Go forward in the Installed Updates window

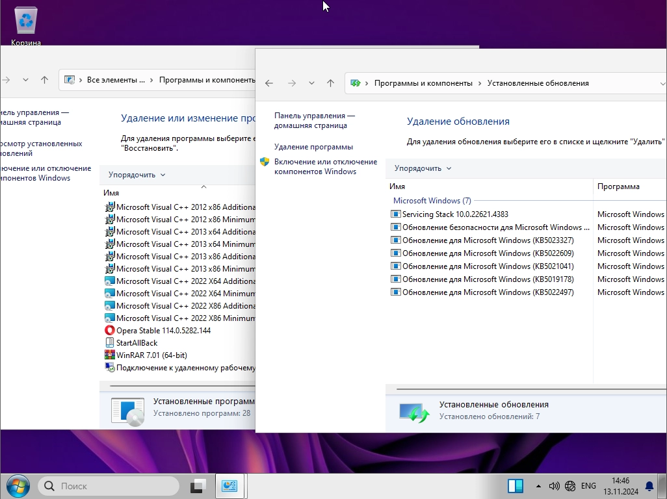291,83
